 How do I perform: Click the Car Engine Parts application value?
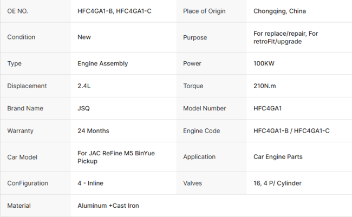pyautogui.click(x=278, y=156)
